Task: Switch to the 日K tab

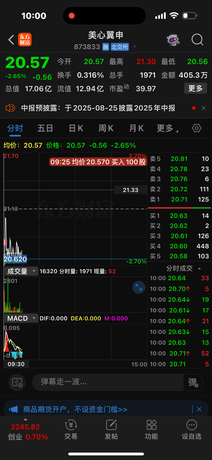Action: click(76, 128)
